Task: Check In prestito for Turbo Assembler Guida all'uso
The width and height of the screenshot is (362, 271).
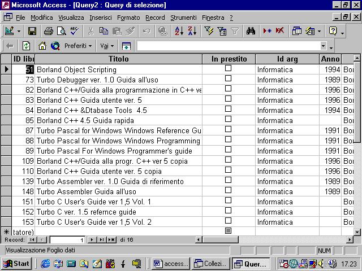Action: (x=228, y=190)
